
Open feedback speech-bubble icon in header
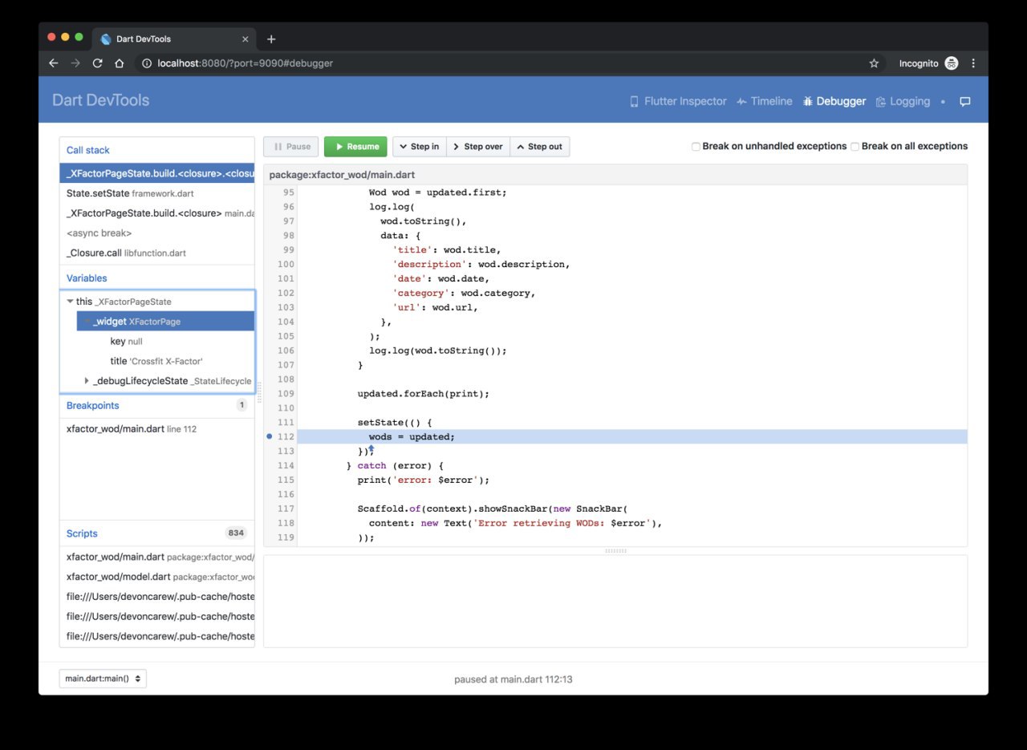coord(965,102)
